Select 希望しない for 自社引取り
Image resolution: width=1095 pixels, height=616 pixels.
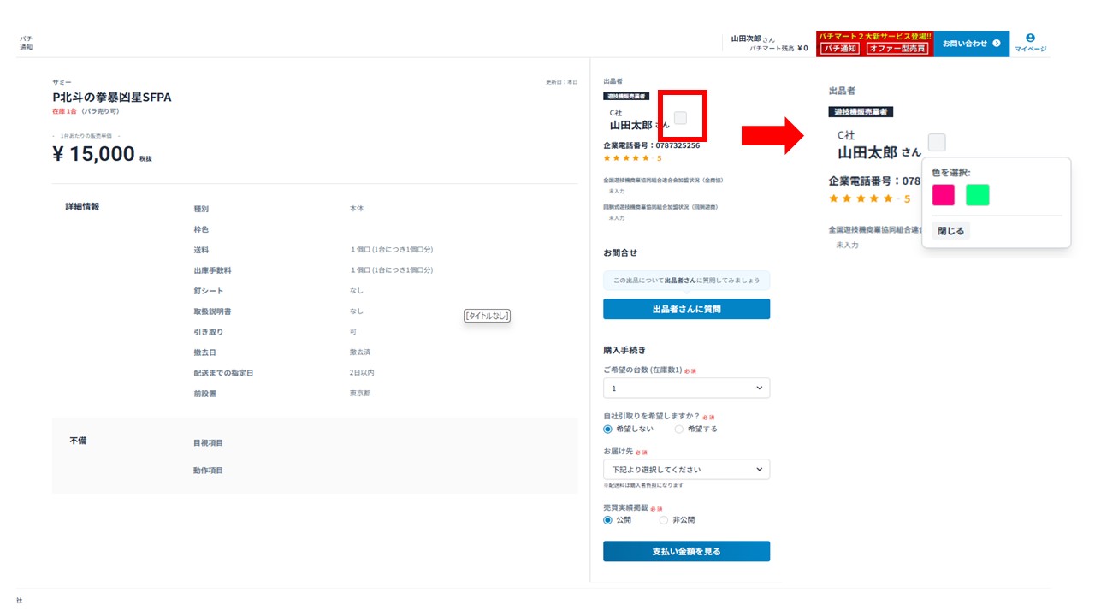(608, 429)
